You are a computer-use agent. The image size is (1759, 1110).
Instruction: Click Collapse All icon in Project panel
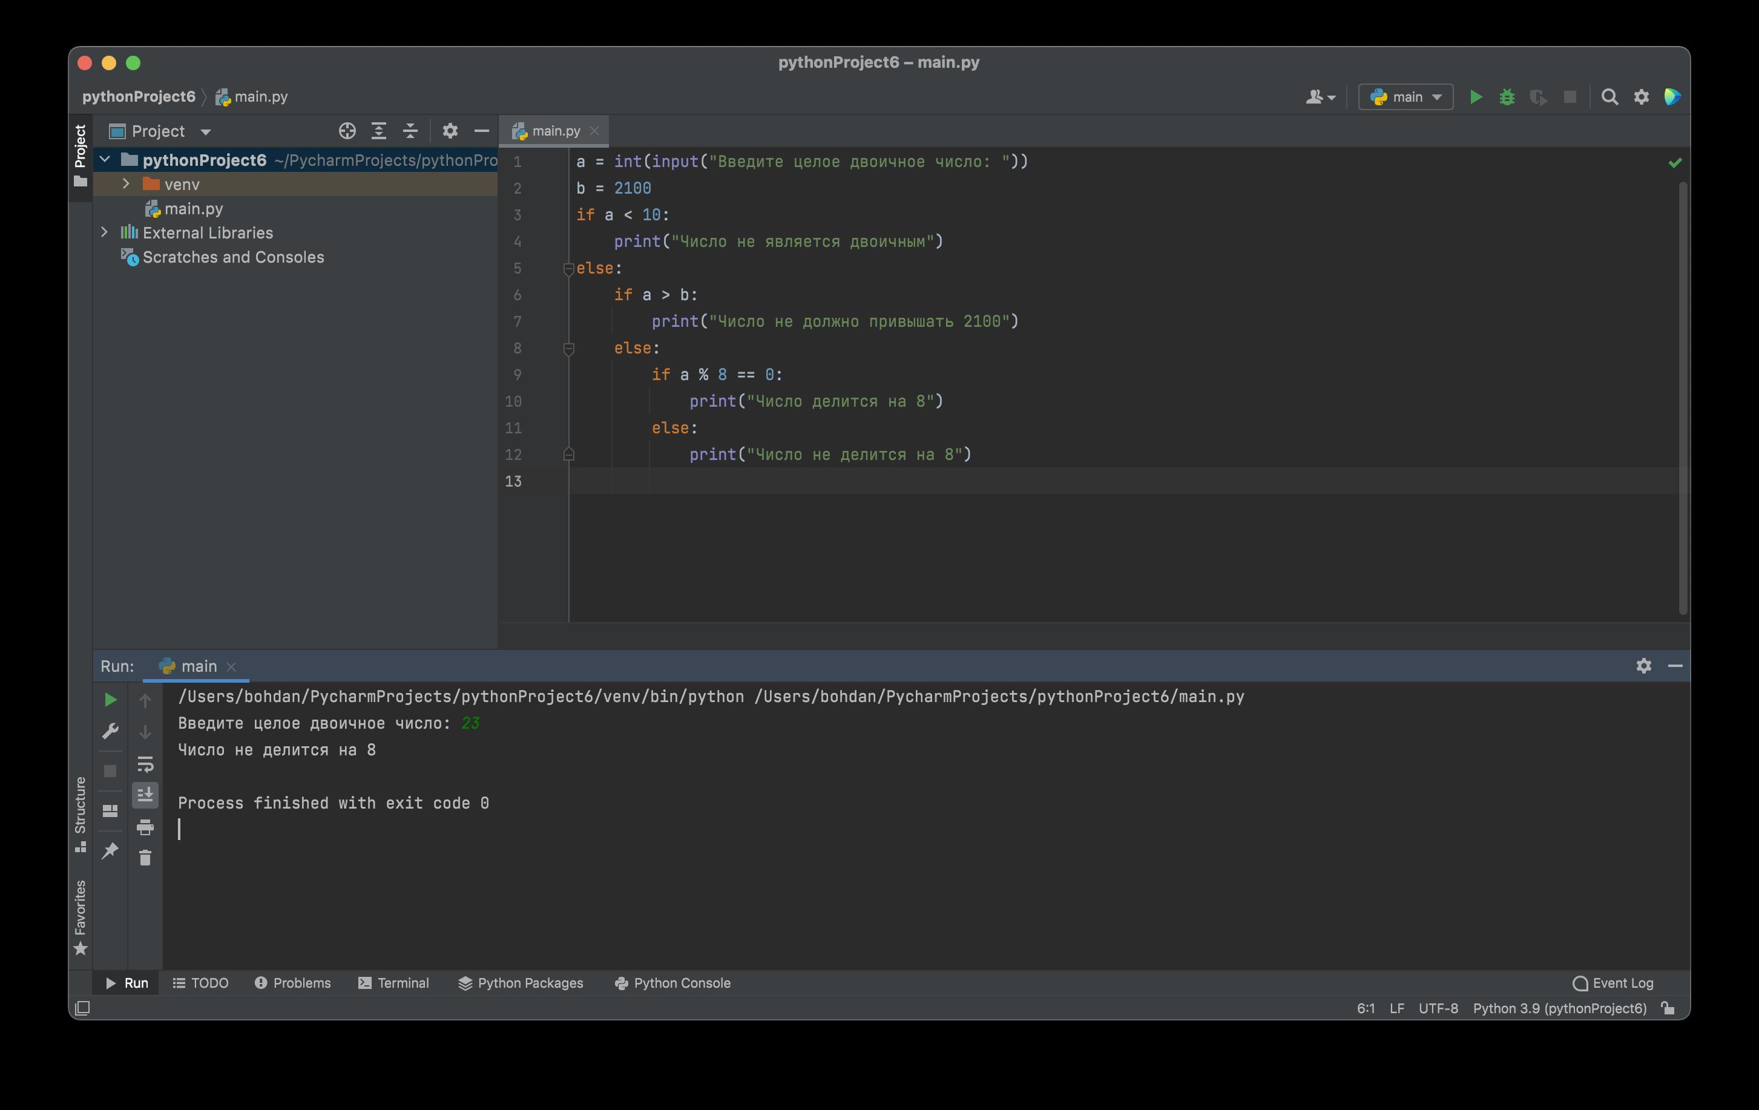pos(410,131)
